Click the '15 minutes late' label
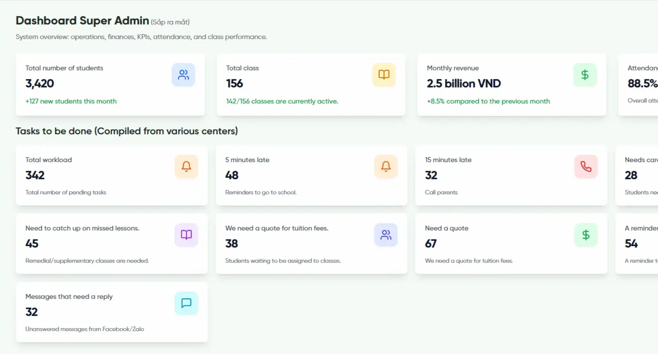The height and width of the screenshot is (354, 658). (448, 160)
